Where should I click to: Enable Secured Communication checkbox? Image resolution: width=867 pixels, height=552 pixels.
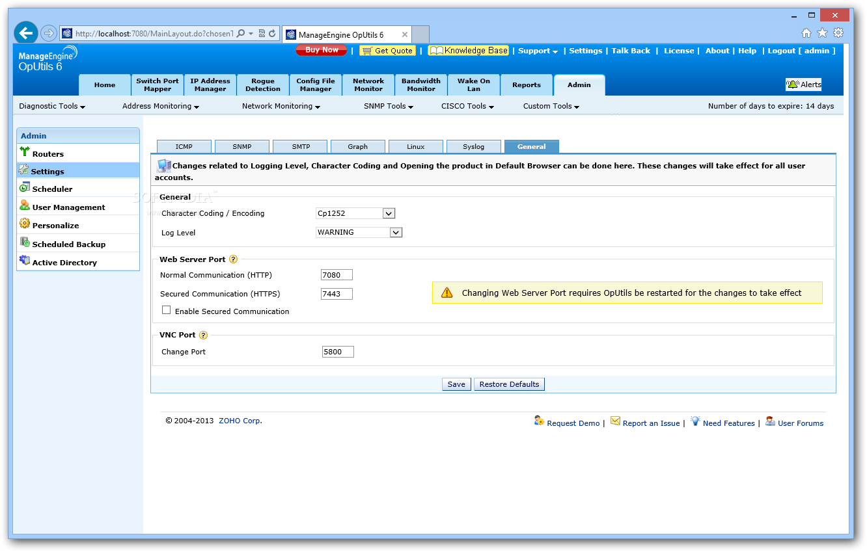167,310
